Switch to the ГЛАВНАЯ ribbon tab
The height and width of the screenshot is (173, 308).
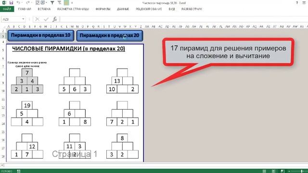point(25,9)
